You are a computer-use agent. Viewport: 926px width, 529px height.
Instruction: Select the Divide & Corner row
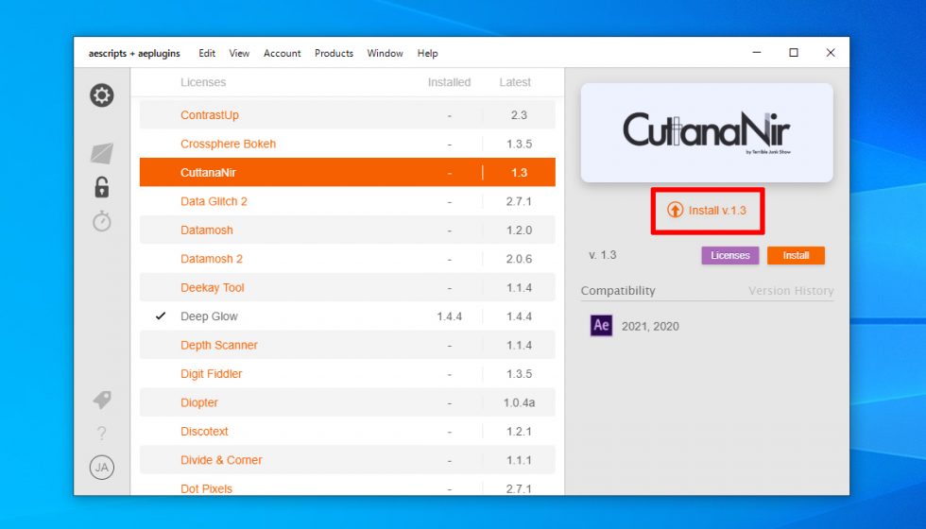348,460
